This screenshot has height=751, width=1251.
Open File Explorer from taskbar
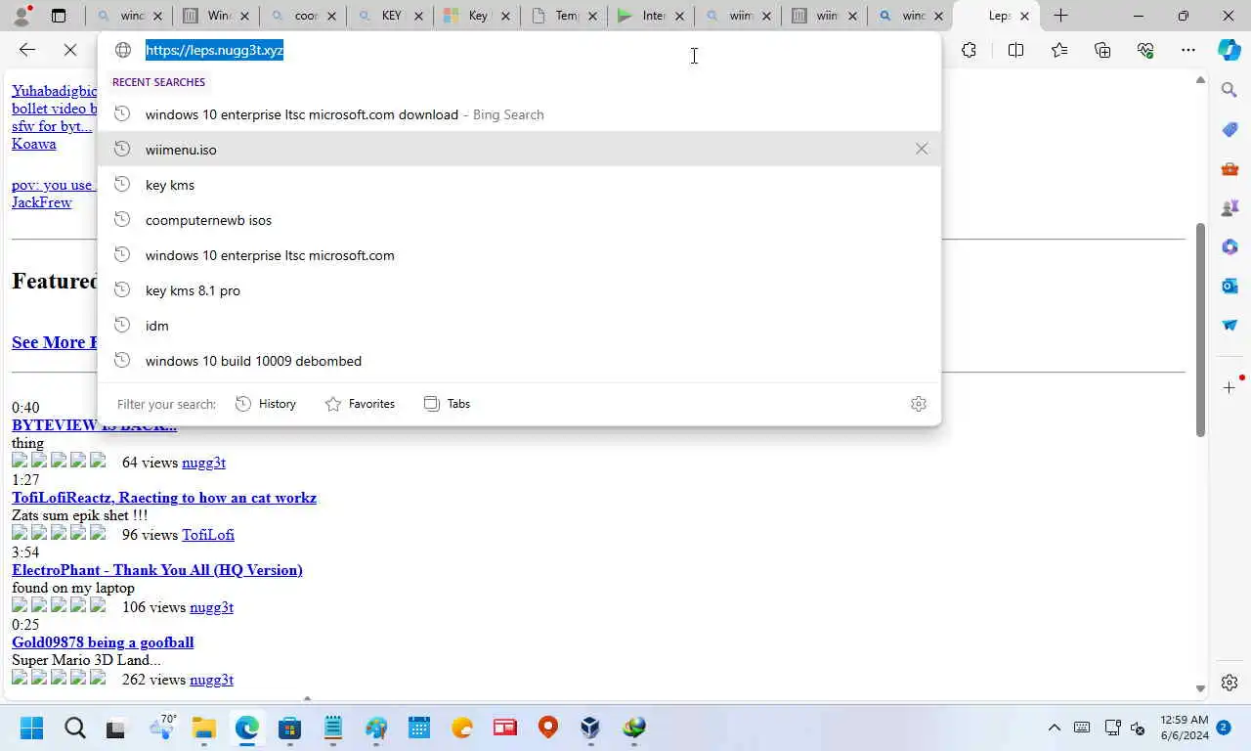(203, 728)
